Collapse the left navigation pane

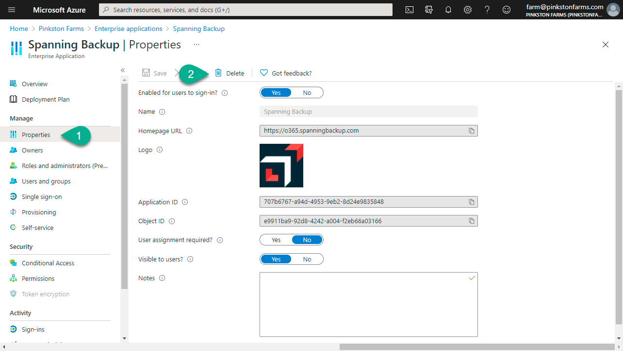click(123, 71)
